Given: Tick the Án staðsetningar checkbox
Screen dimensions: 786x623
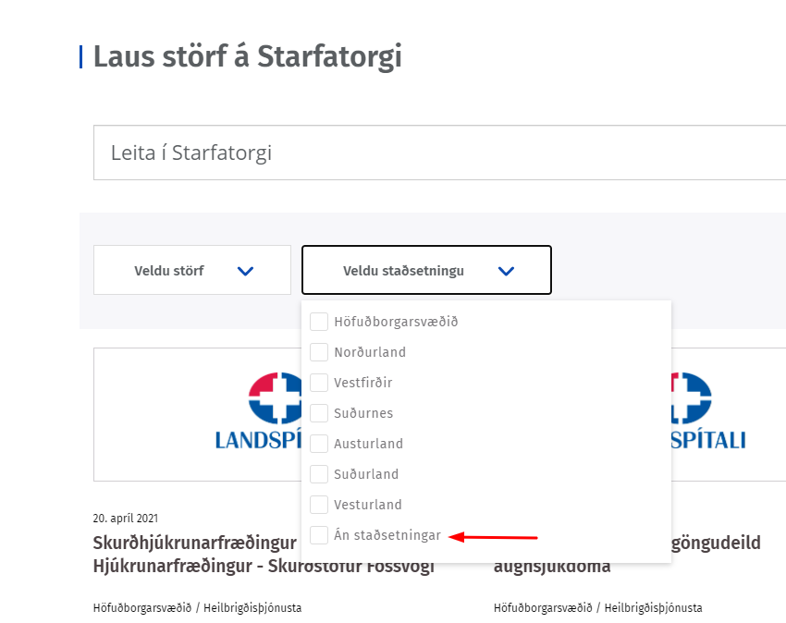Looking at the screenshot, I should [x=319, y=535].
